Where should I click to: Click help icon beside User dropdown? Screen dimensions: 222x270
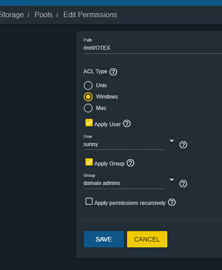pyautogui.click(x=183, y=145)
